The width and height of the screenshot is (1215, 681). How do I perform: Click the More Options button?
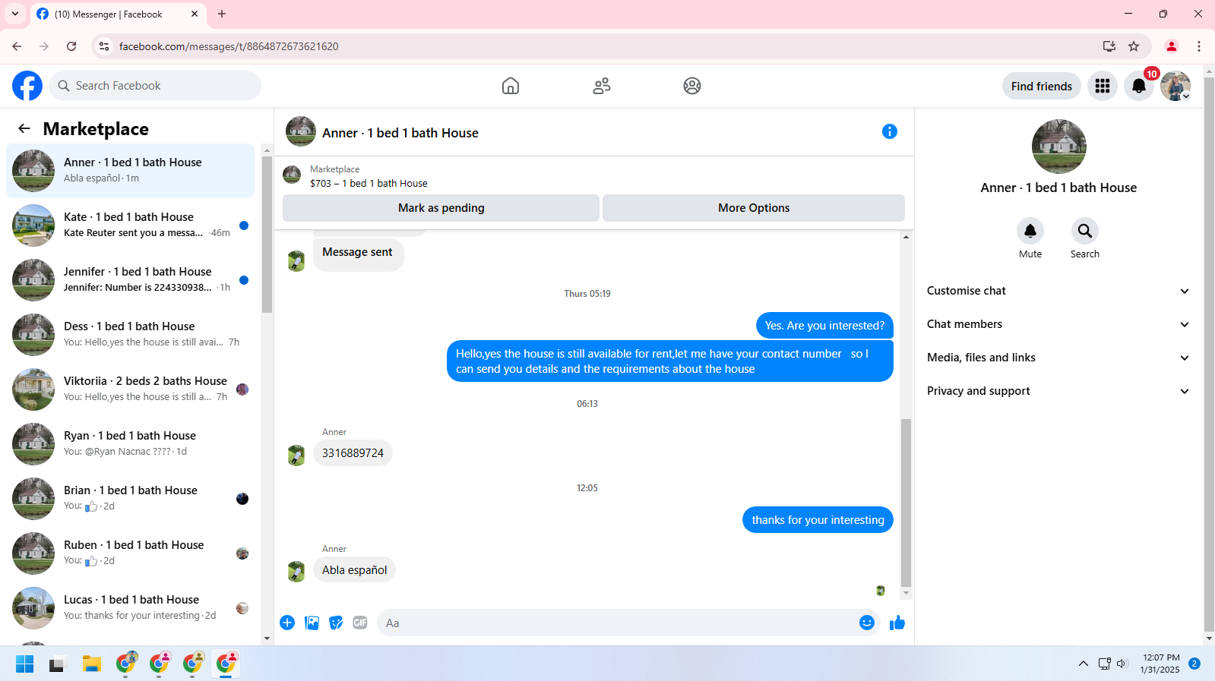point(754,208)
